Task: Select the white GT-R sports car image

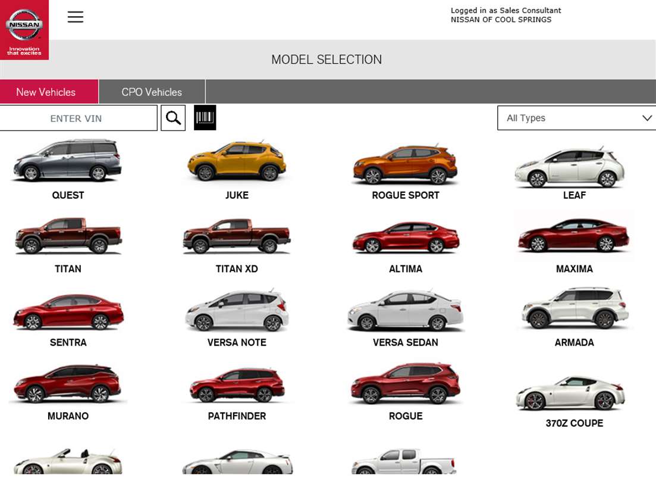Action: (x=238, y=462)
